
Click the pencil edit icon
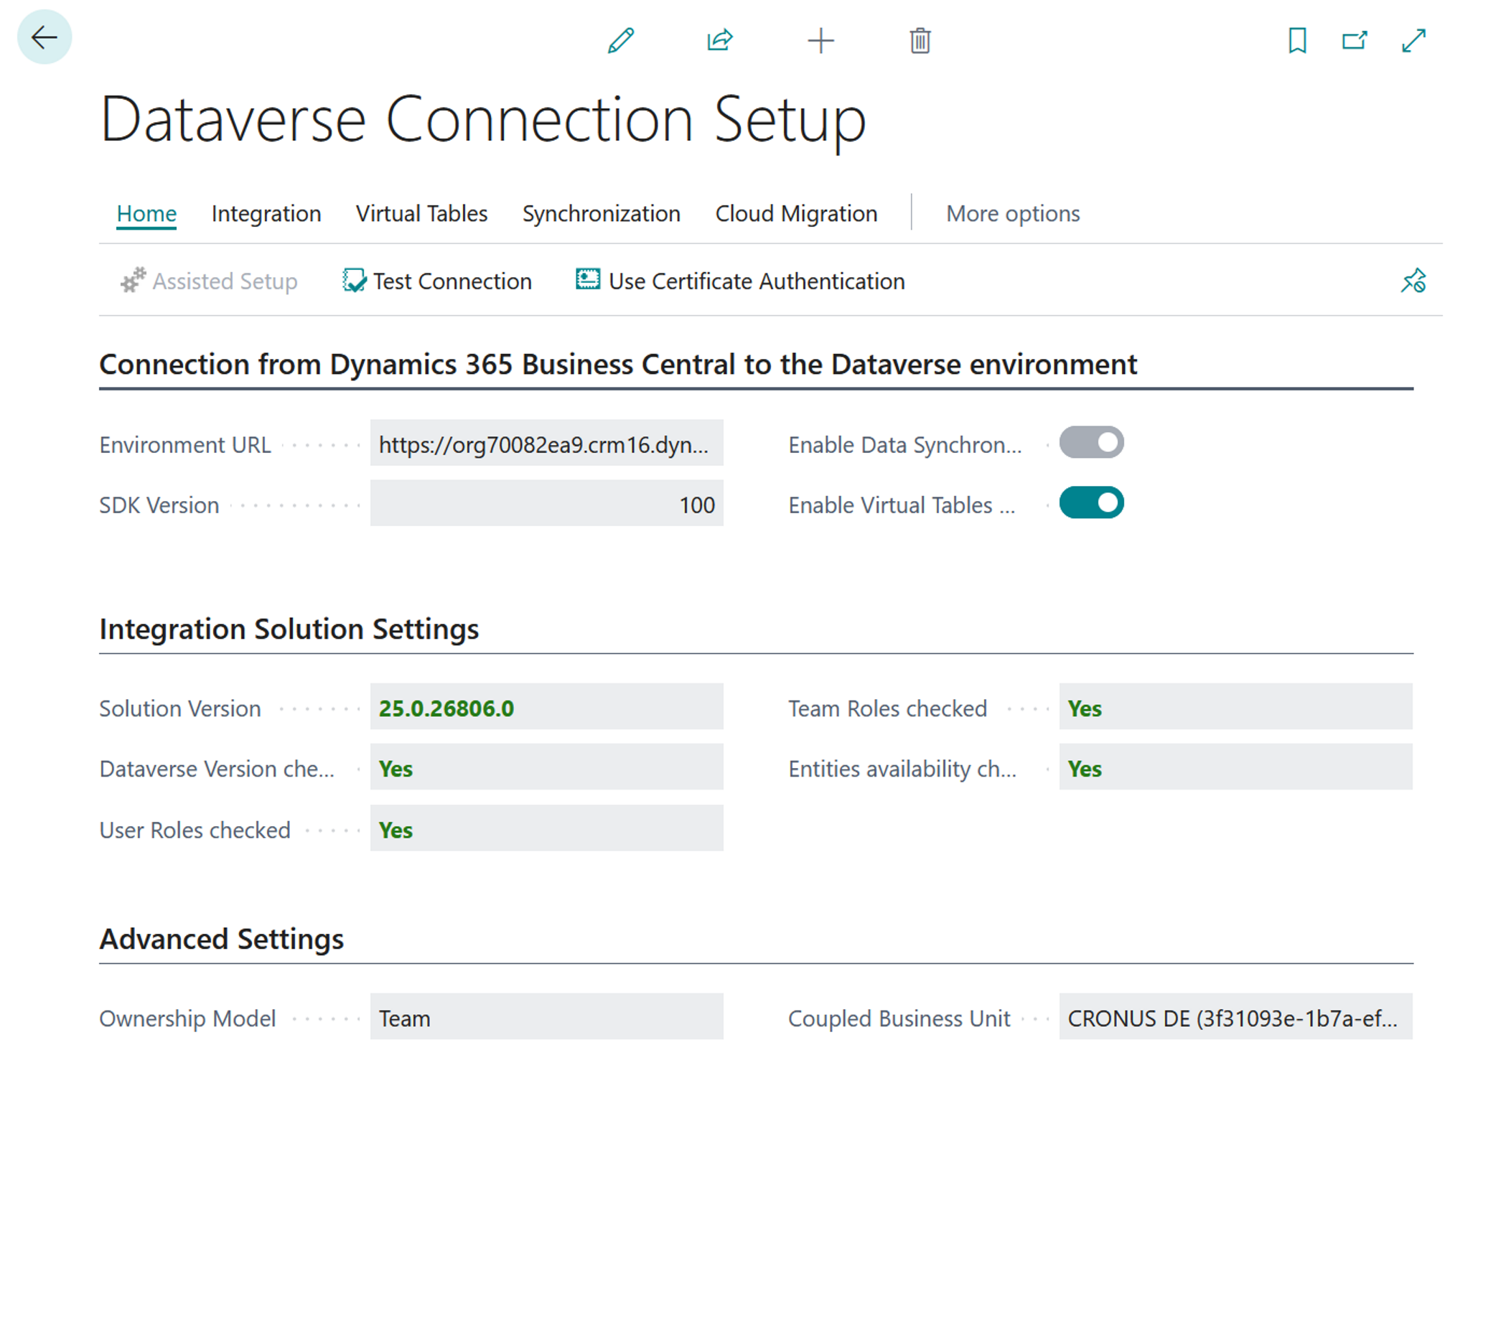point(620,40)
